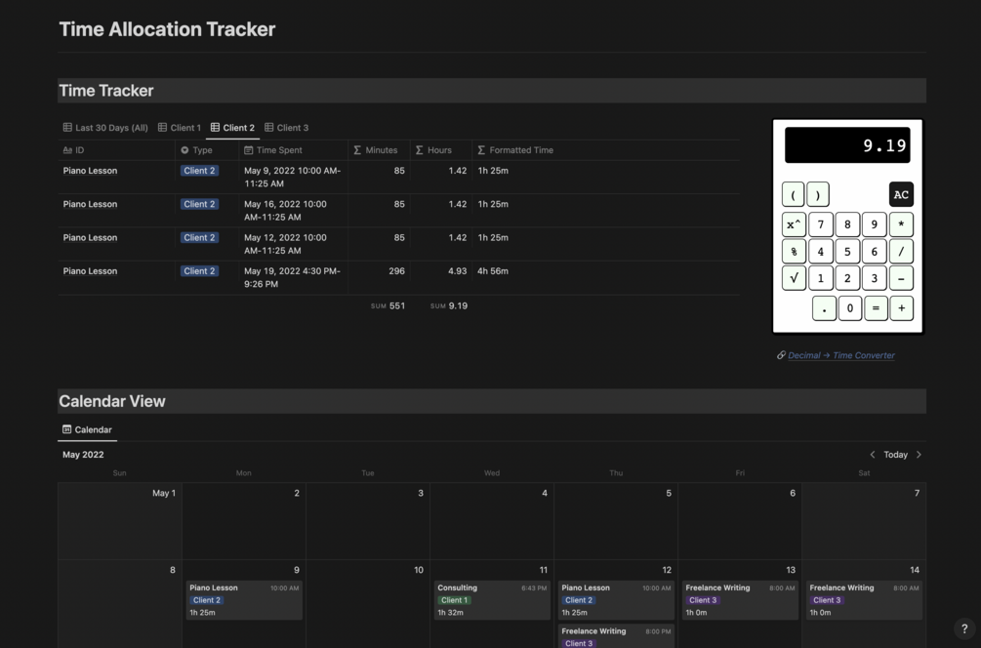Click the SUM 551 minutes total
The image size is (981, 648).
click(388, 305)
